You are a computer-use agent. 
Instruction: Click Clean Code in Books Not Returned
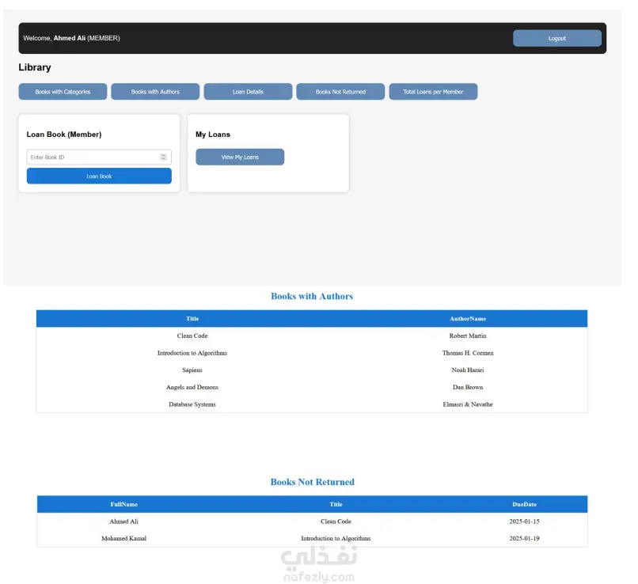coord(336,521)
